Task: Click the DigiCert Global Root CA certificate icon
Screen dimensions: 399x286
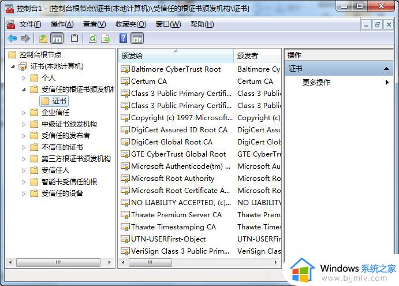Action: tap(125, 142)
